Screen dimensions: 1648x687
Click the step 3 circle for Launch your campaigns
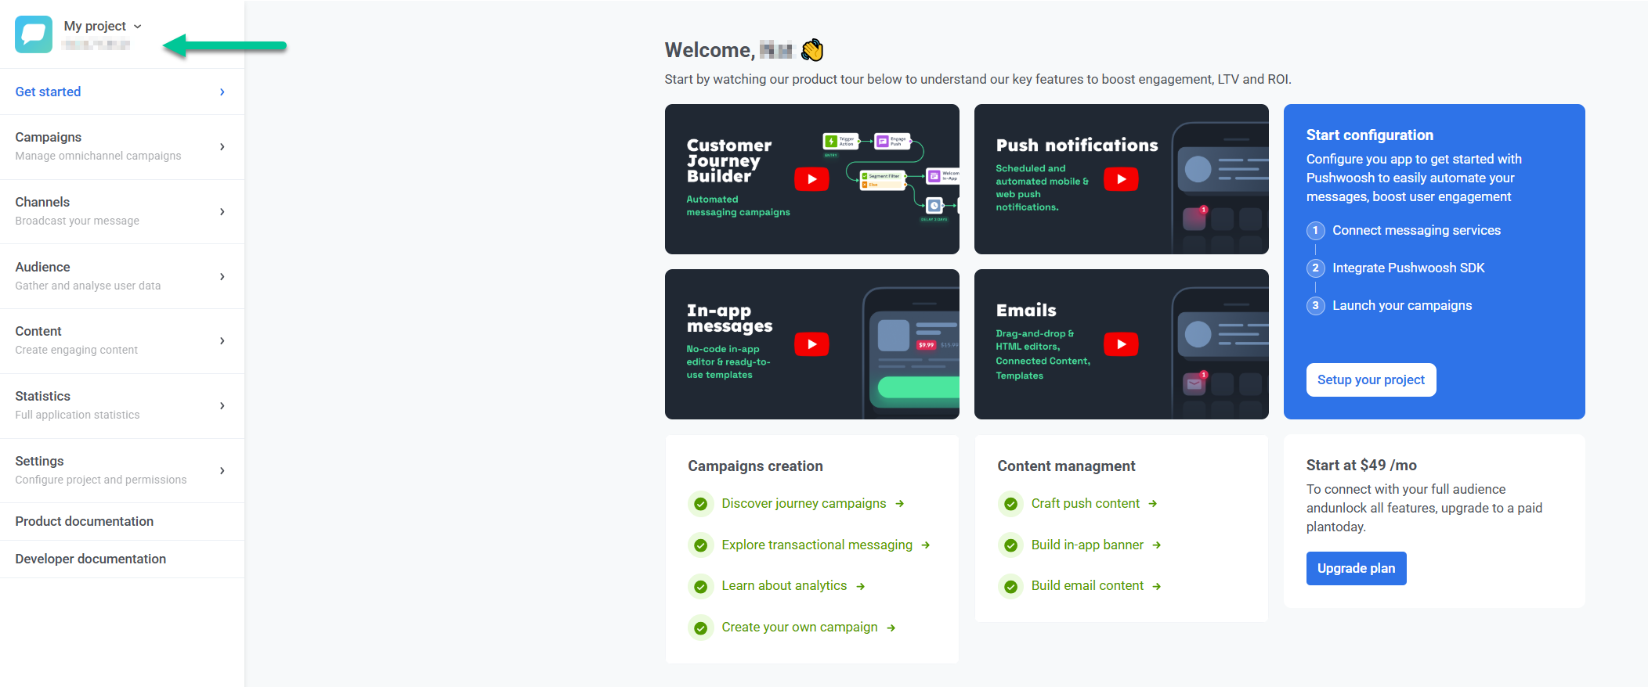point(1315,306)
